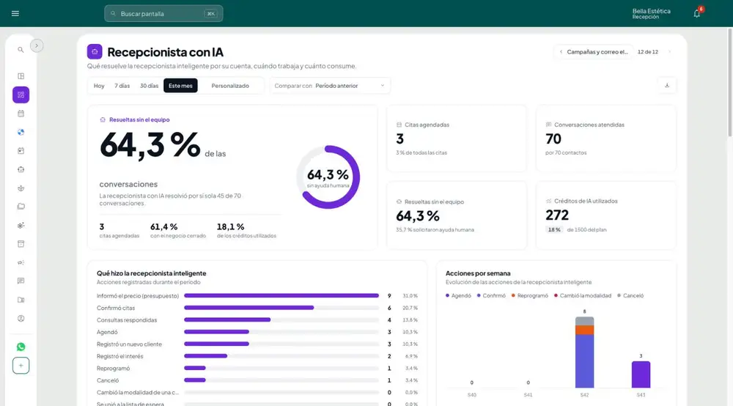
Task: Open the gear with sparkles icon in the sidebar
Action: [x=21, y=225]
